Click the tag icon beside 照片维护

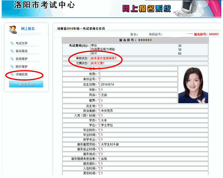click(x=12, y=67)
